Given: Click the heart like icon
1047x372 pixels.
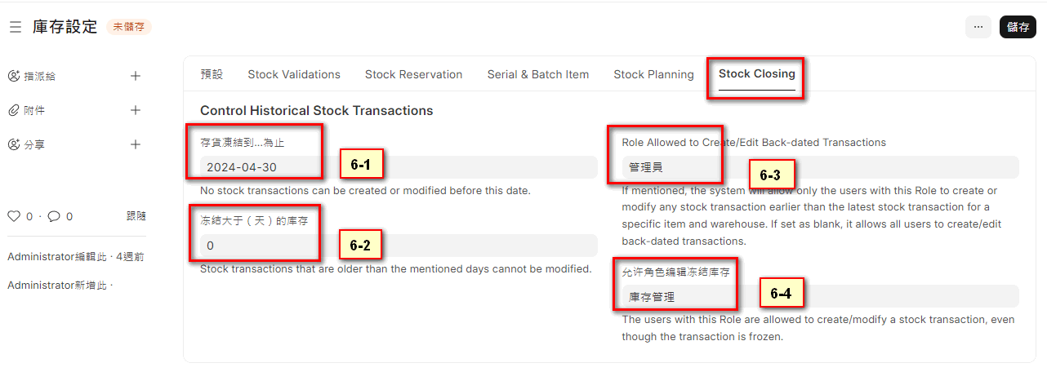Looking at the screenshot, I should pos(14,216).
